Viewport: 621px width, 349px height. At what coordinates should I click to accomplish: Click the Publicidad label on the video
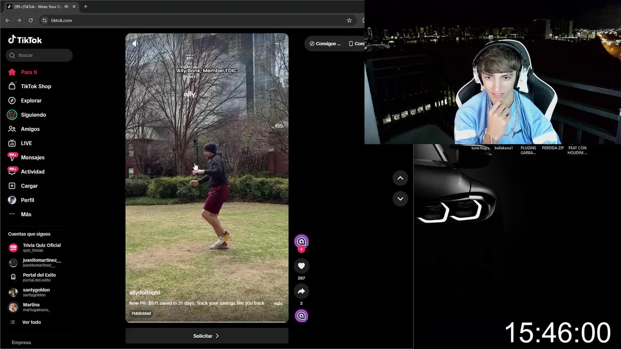pos(141,314)
